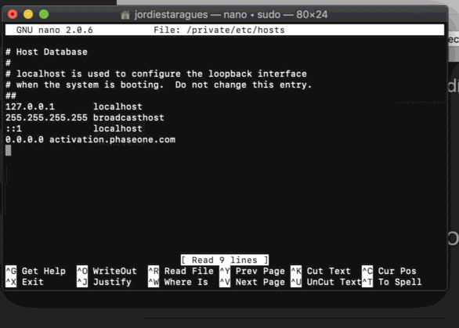Click the ^T To Spell shortcut key
The image size is (459, 328).
367,282
